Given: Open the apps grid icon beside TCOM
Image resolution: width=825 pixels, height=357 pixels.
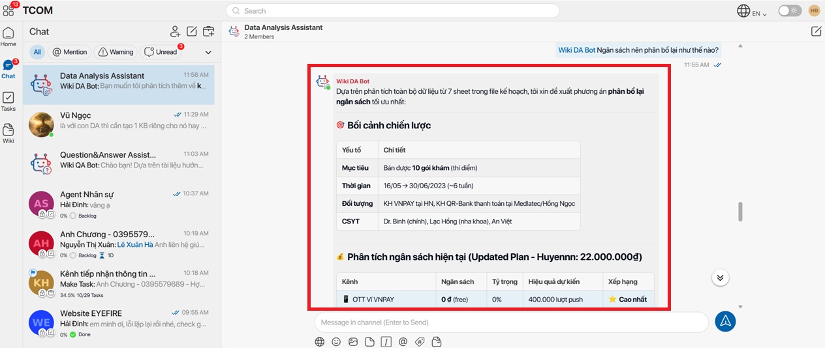Looking at the screenshot, I should pos(8,10).
